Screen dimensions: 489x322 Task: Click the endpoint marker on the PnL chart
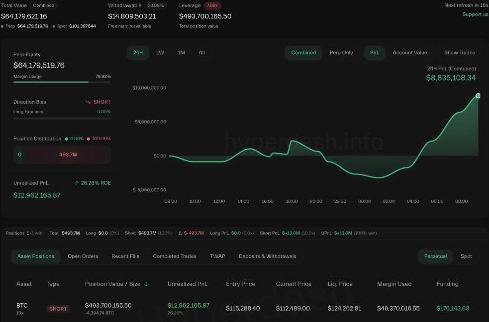pos(478,96)
